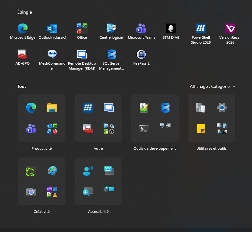Launch Terminal in Outils de développement
The image size is (252, 232).
(x=144, y=129)
